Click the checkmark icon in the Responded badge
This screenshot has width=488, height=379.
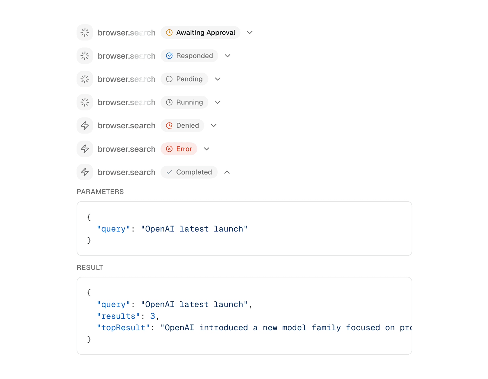(x=169, y=55)
